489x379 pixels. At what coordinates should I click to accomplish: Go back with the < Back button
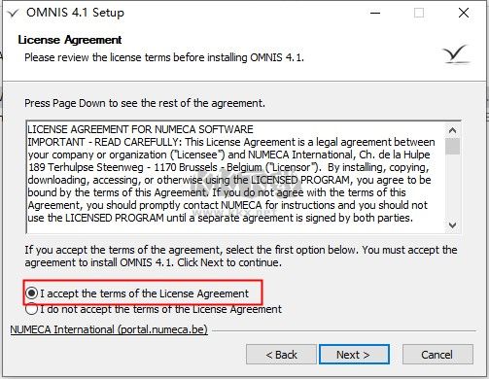tap(281, 355)
